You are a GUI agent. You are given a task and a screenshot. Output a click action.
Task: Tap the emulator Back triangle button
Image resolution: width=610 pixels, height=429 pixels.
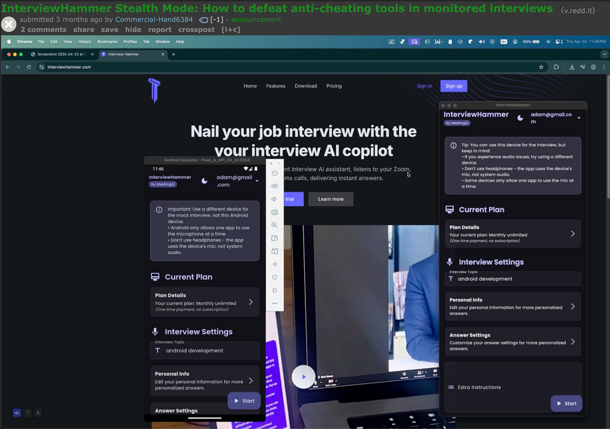[x=274, y=264]
